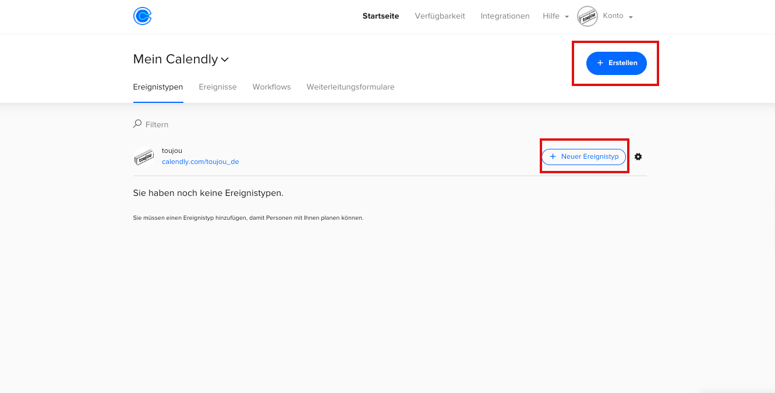775x393 pixels.
Task: Click the magnifier icon beside Filtern
Action: pyautogui.click(x=137, y=124)
